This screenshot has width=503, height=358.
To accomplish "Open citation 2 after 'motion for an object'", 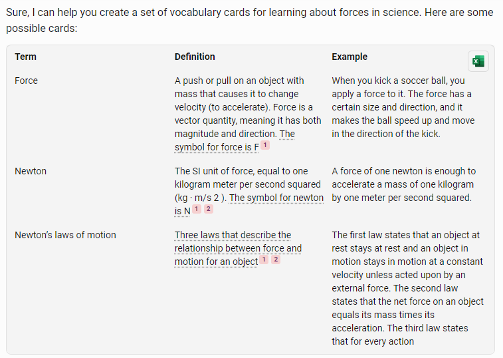I will click(276, 260).
